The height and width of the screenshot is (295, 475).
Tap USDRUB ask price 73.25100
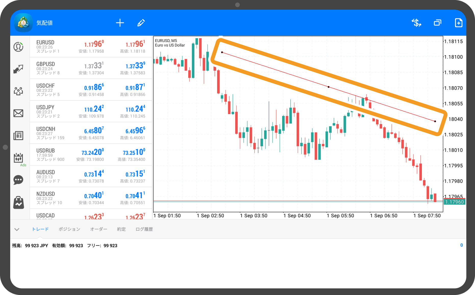[x=134, y=152]
